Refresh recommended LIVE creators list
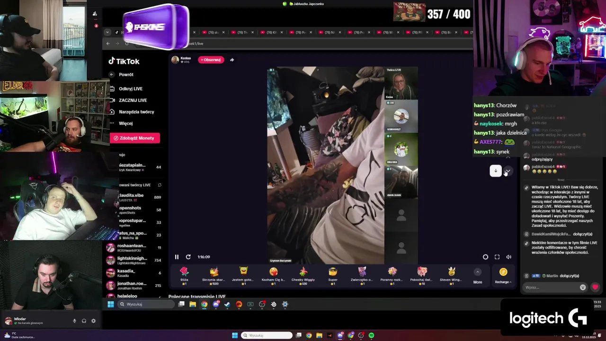This screenshot has width=606, height=341. 160,185
